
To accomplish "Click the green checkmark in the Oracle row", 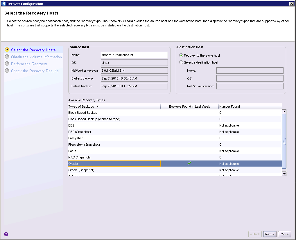I will [189, 163].
